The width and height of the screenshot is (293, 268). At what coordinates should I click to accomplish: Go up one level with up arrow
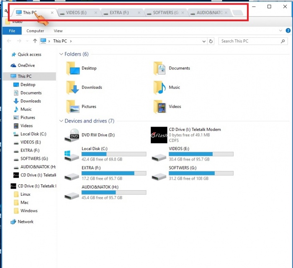click(35, 41)
